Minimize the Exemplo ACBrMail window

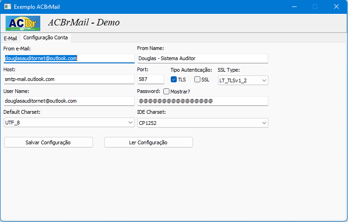pyautogui.click(x=294, y=6)
